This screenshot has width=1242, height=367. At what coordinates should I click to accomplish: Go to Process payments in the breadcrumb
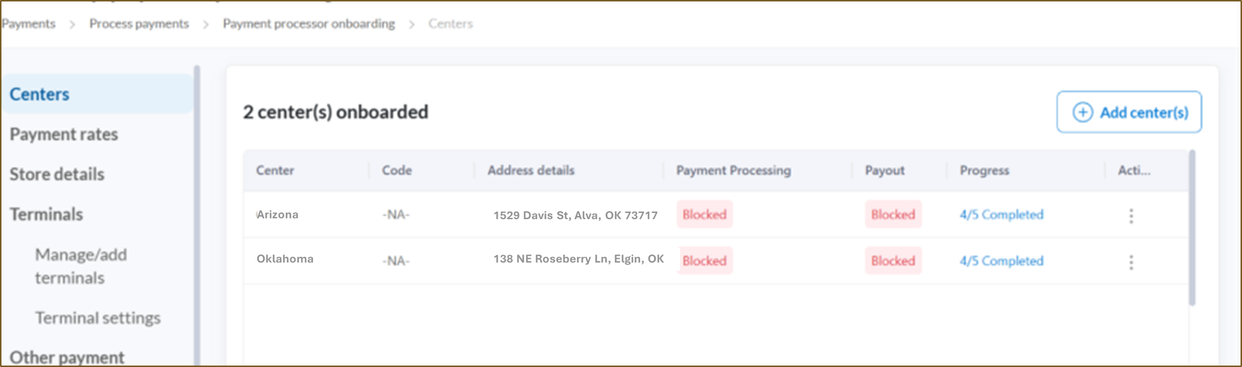[138, 24]
